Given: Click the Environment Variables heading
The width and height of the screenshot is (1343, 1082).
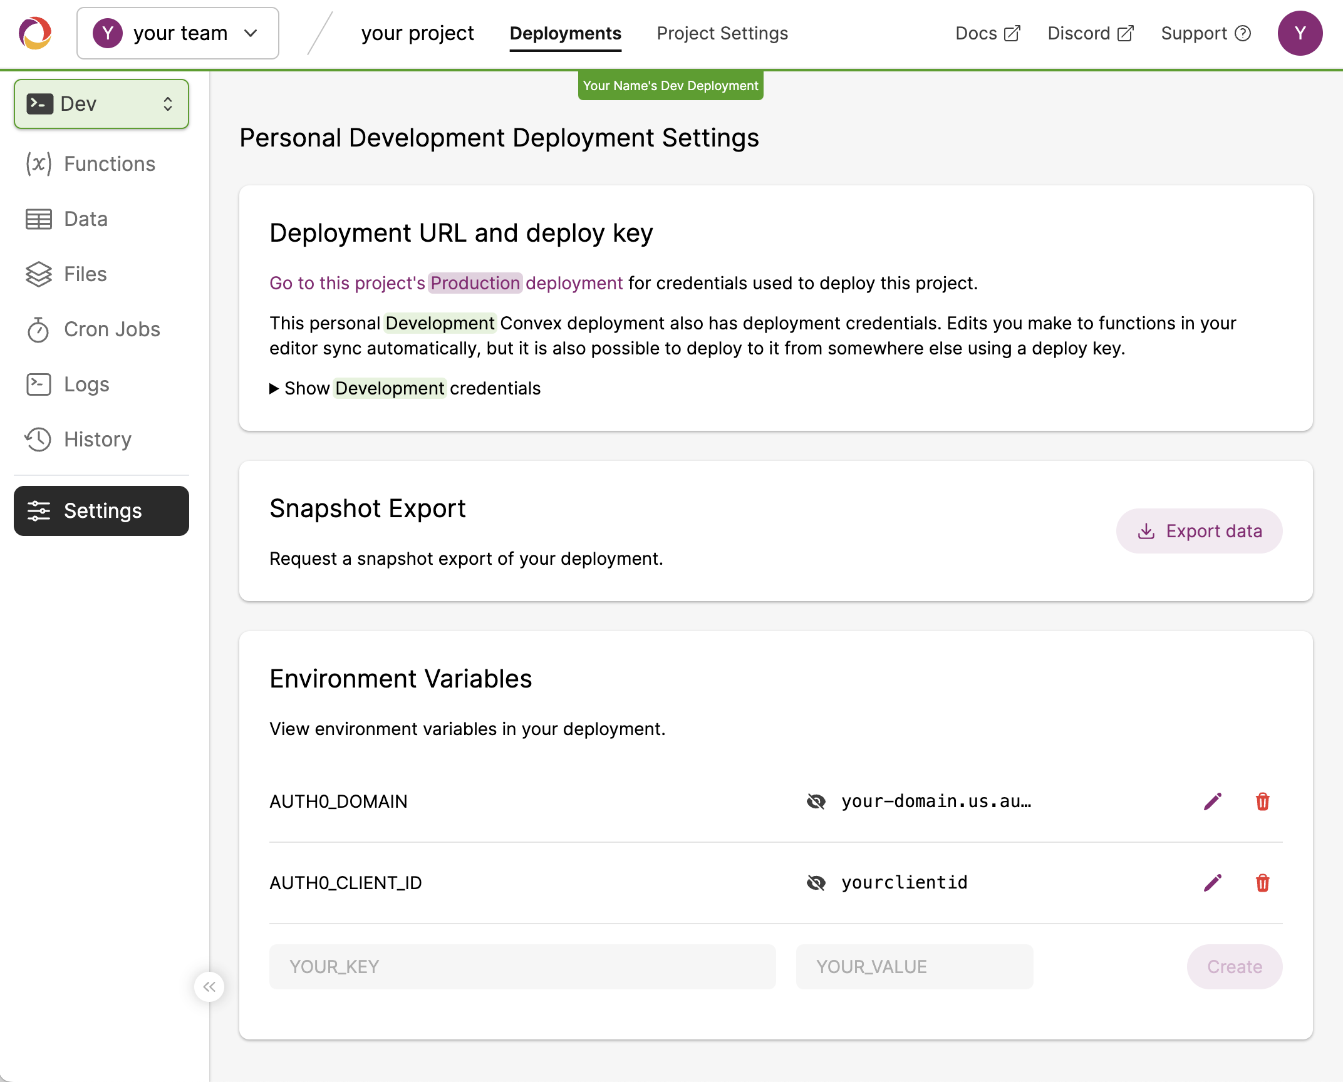Looking at the screenshot, I should tap(401, 679).
